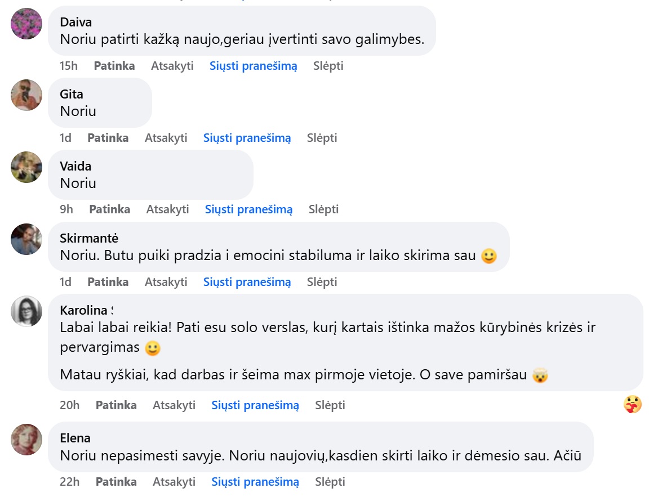The width and height of the screenshot is (649, 497).
Task: Open Daiva's profile picture
Action: pyautogui.click(x=26, y=25)
